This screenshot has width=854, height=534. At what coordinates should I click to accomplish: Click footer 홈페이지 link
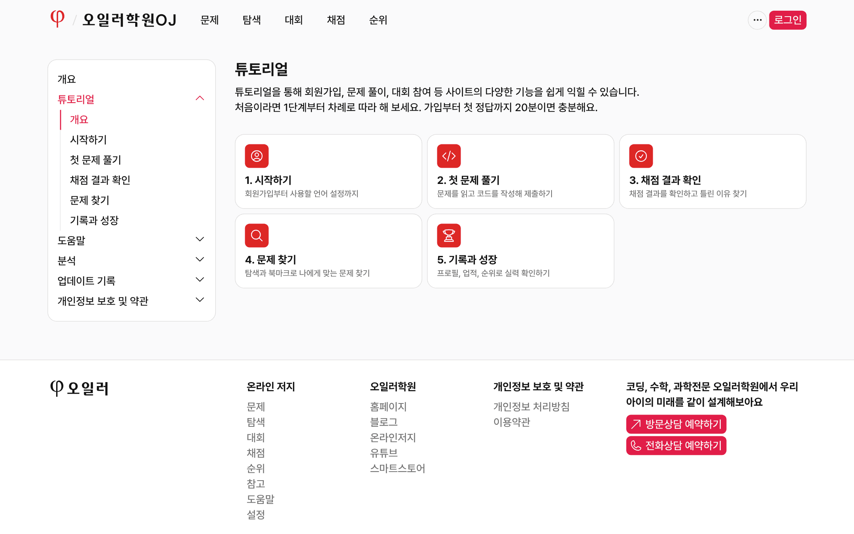[x=388, y=407]
